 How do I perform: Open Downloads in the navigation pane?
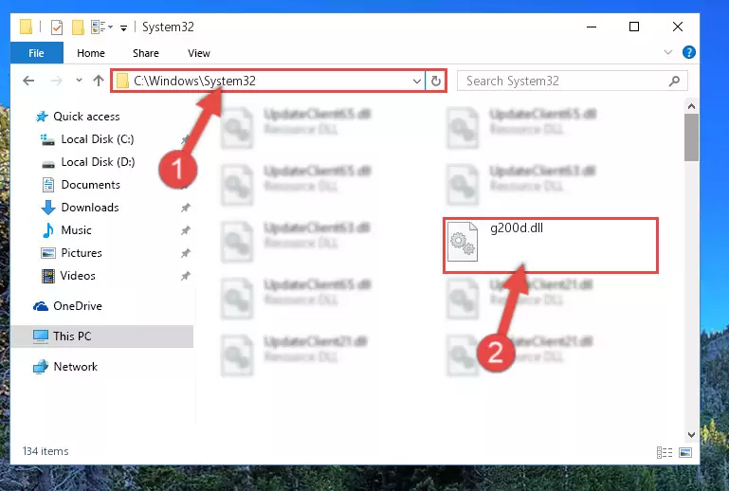(x=90, y=208)
